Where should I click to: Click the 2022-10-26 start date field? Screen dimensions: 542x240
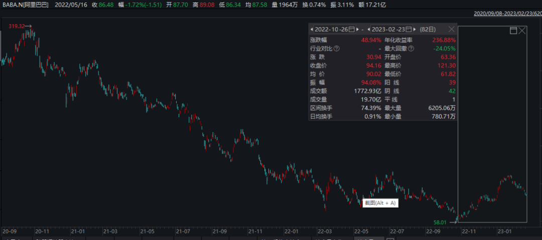(331, 30)
